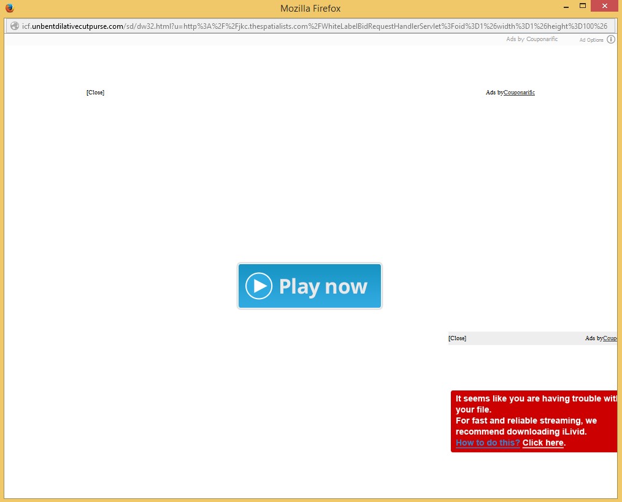Click the 'Mozilla Firefox' window title
622x502 pixels.
coord(310,9)
